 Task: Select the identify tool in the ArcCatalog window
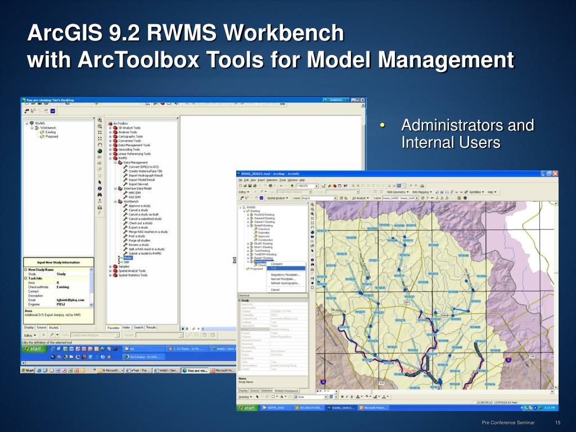tap(100, 188)
